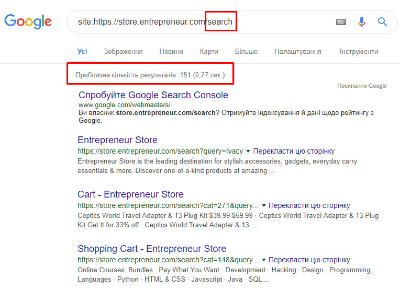400x290 pixels.
Task: Expand the arrow beside the query=lvacy URL
Action: coord(248,151)
